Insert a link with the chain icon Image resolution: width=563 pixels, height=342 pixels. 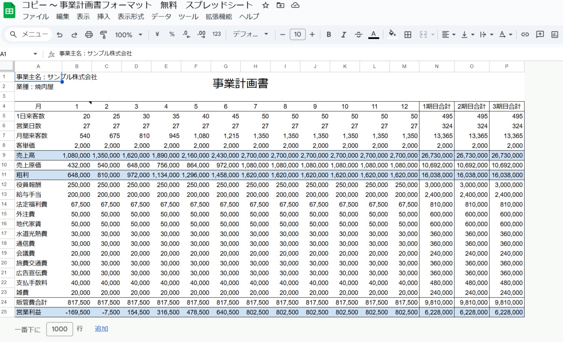click(x=525, y=34)
